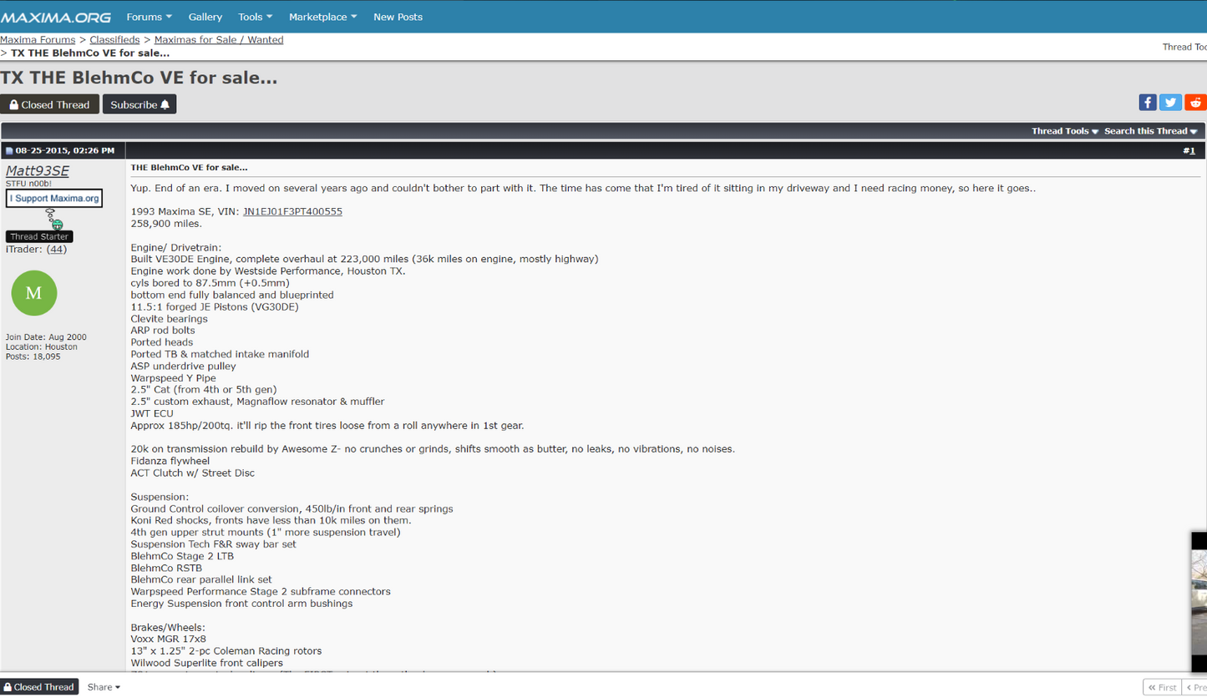Open Matt93SE user profile

click(x=38, y=171)
